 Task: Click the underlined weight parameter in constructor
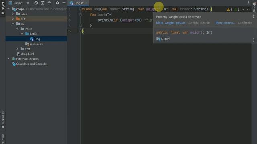click(x=152, y=9)
